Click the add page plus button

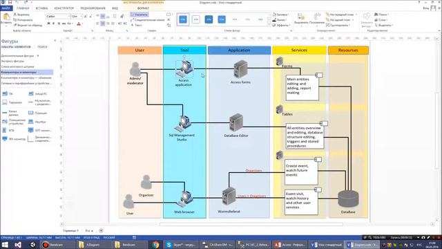[x=102, y=230]
